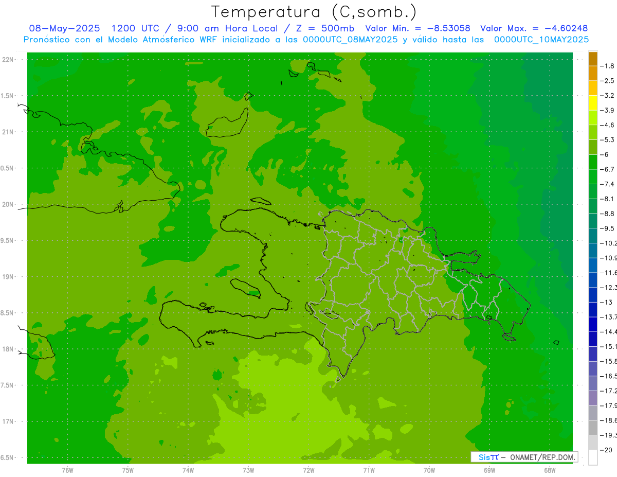The height and width of the screenshot is (477, 617).
Task: Click the '21N' latitude label
Action: click(7, 132)
